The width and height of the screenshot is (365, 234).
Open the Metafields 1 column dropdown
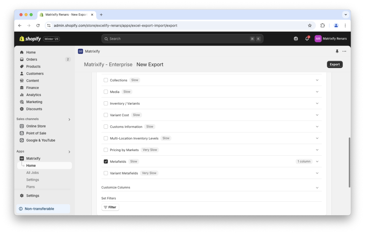tap(304, 161)
